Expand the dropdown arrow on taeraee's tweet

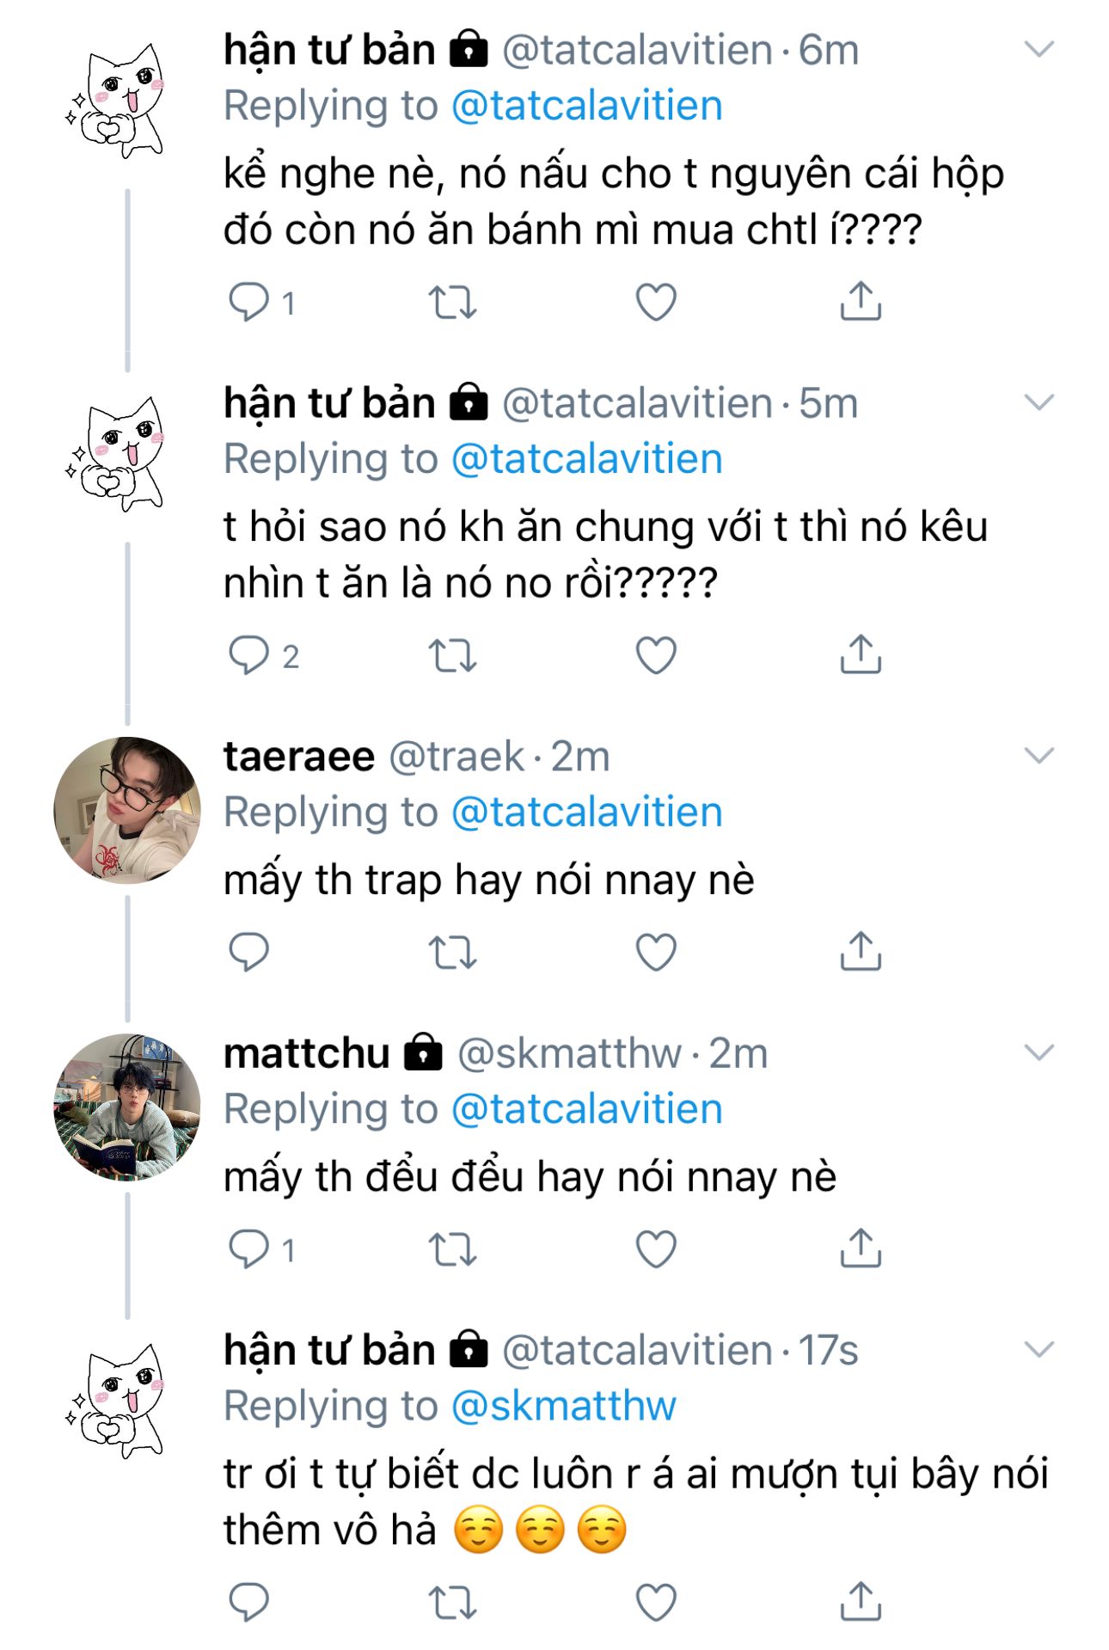coord(1039,756)
